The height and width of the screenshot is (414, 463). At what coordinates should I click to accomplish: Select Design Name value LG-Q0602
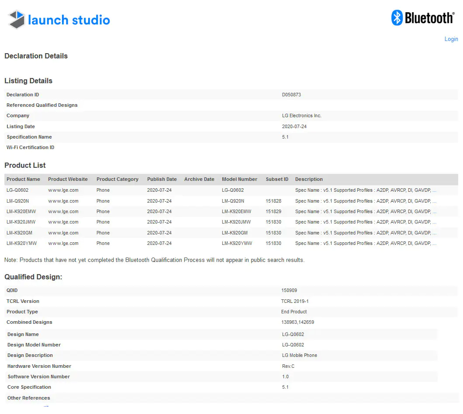point(293,334)
